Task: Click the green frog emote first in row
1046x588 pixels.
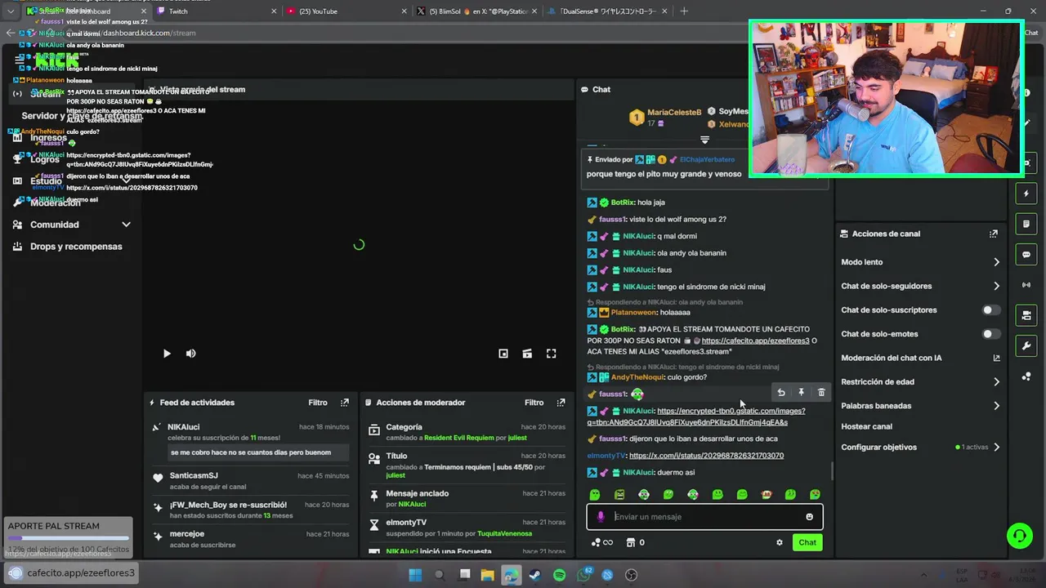Action: (595, 495)
